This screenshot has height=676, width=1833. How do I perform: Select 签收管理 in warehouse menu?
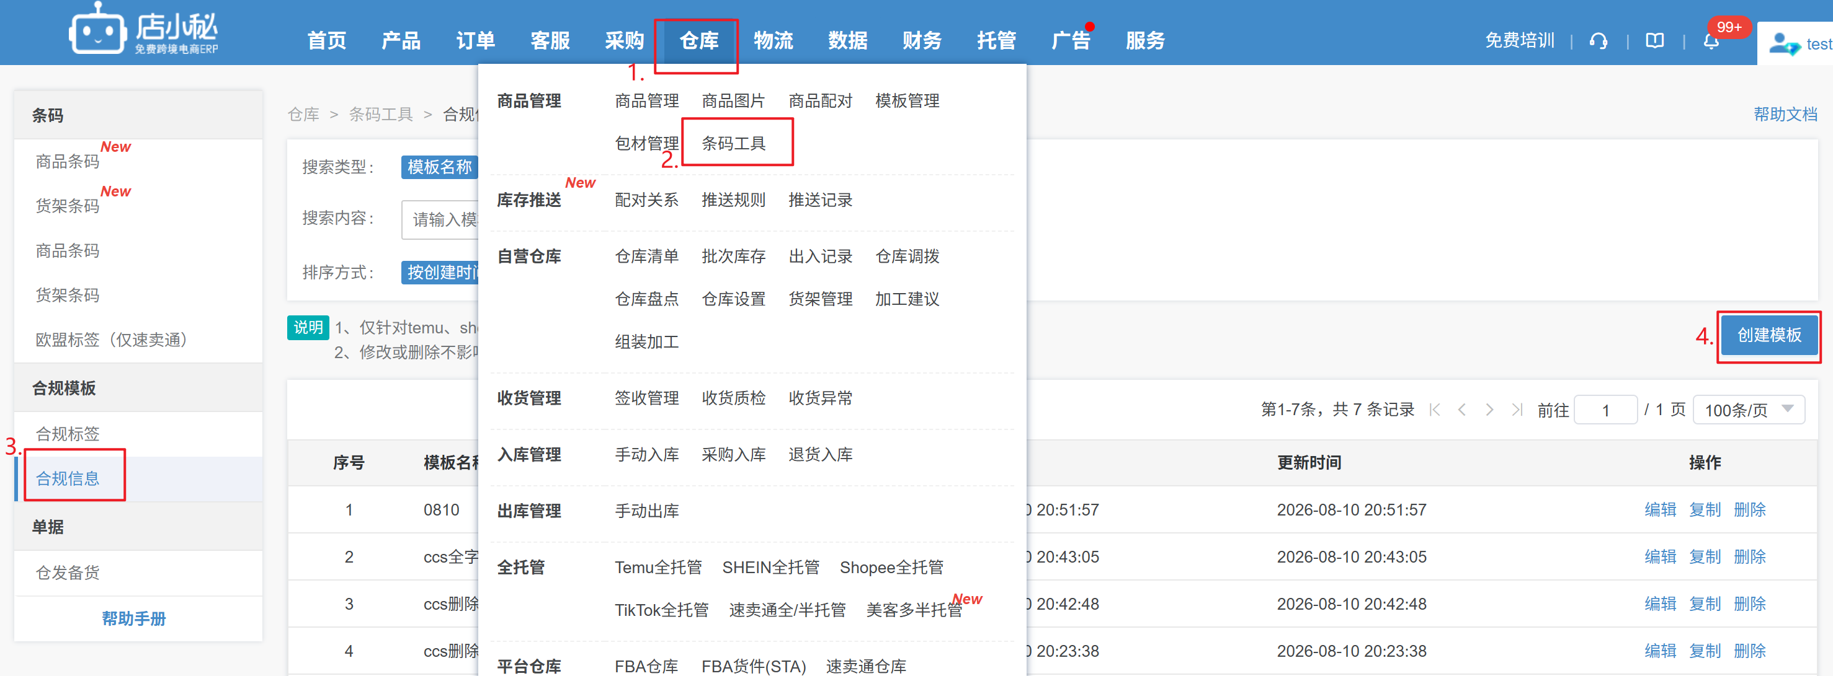pos(647,397)
